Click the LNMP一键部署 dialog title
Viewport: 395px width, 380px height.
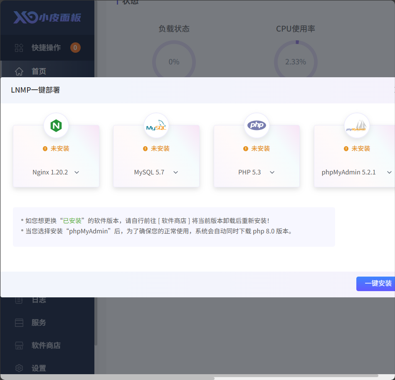(x=35, y=90)
